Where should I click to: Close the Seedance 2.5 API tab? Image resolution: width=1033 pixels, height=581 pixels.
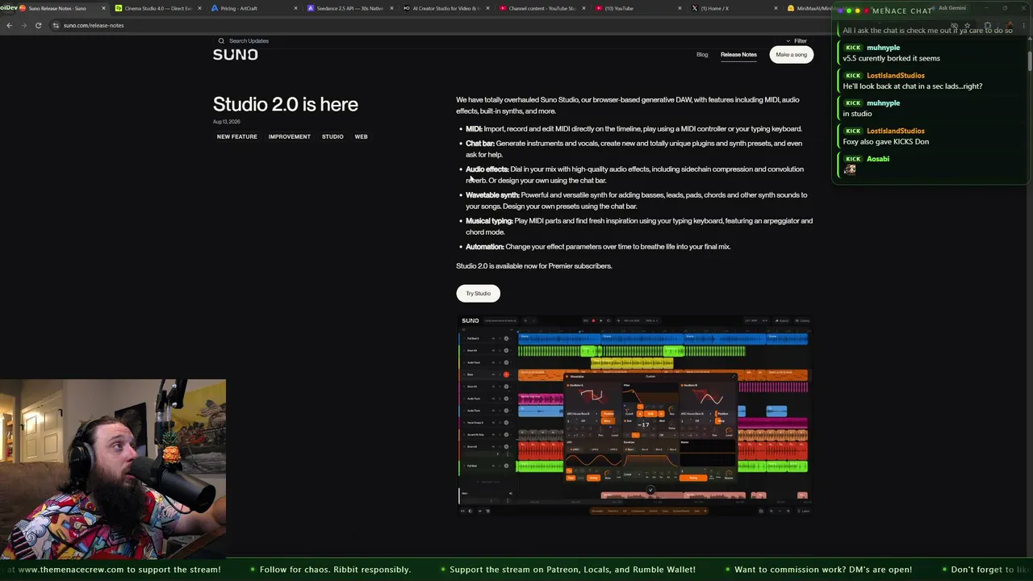[x=391, y=8]
